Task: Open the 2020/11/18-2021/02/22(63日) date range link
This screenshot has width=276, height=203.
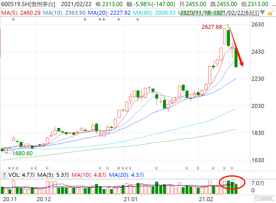Action: [220, 13]
